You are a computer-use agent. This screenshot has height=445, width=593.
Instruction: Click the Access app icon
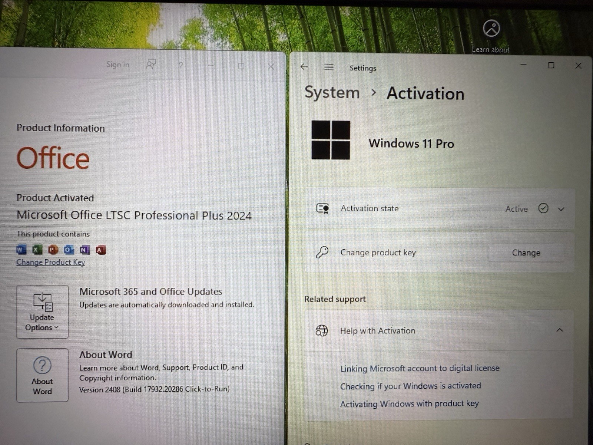tap(101, 250)
